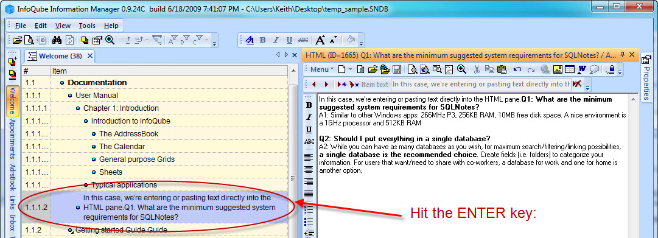658x238 pixels.
Task: Open the Appointments side tab
Action: click(12, 139)
